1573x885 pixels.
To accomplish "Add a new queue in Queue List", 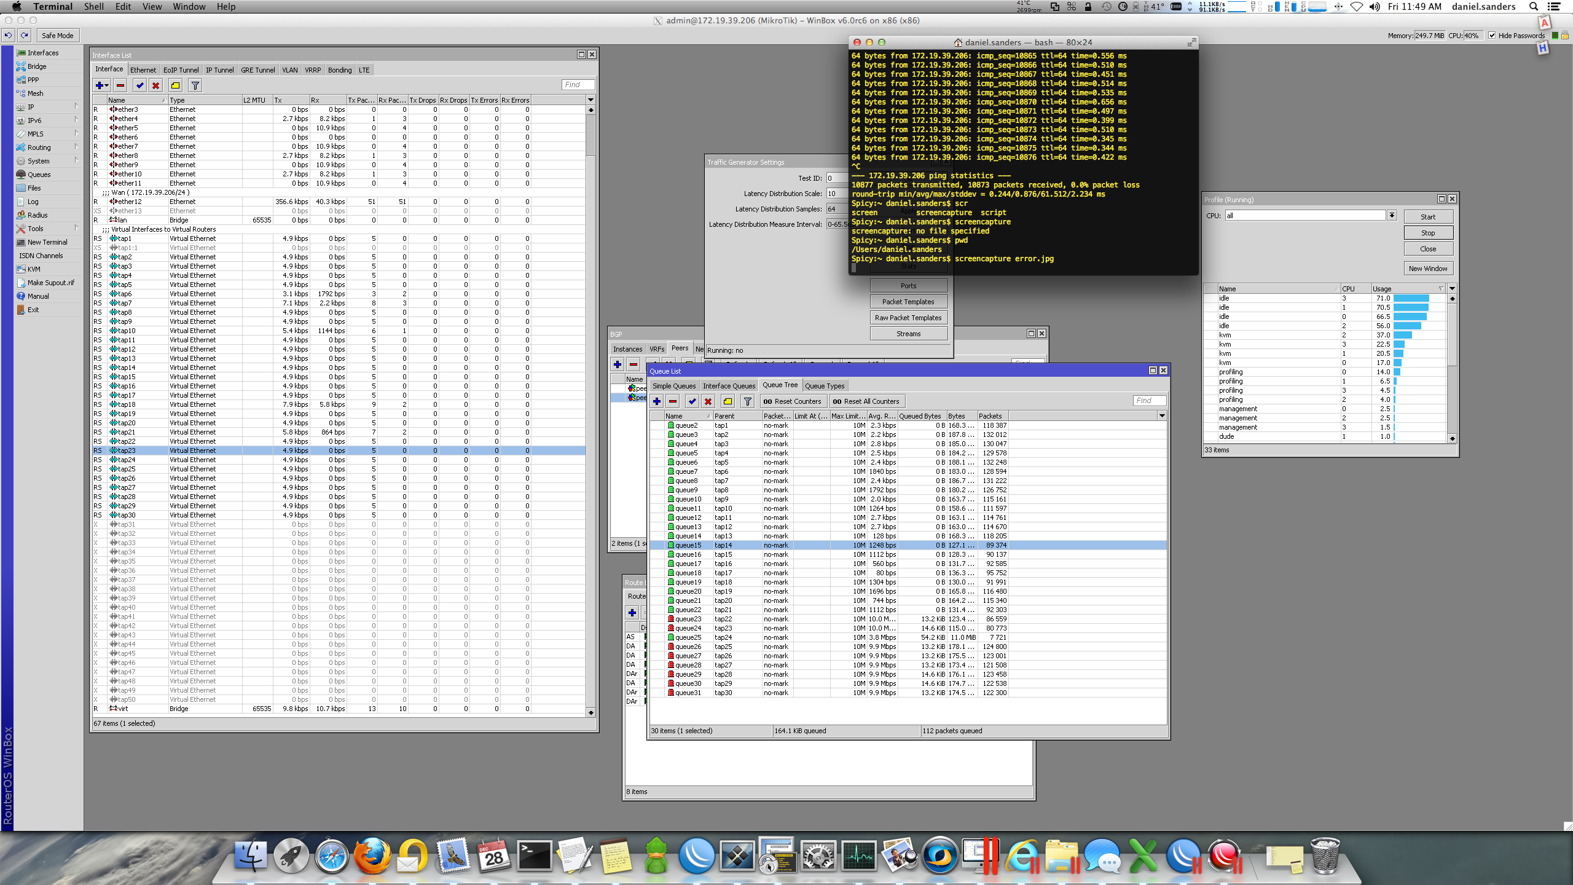I will (657, 401).
